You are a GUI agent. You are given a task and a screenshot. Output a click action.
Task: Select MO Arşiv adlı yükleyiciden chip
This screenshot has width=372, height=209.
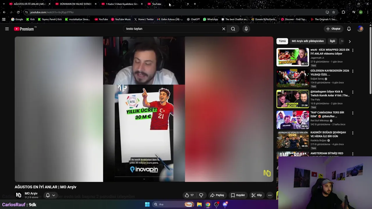click(308, 41)
